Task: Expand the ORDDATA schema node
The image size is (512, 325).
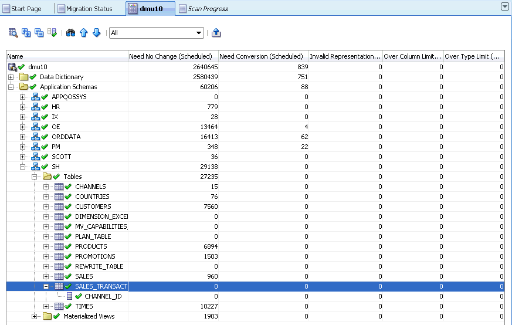Action: pyautogui.click(x=23, y=137)
